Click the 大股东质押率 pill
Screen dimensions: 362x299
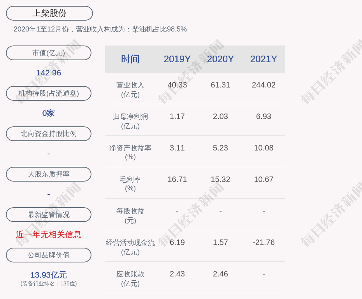coord(49,174)
